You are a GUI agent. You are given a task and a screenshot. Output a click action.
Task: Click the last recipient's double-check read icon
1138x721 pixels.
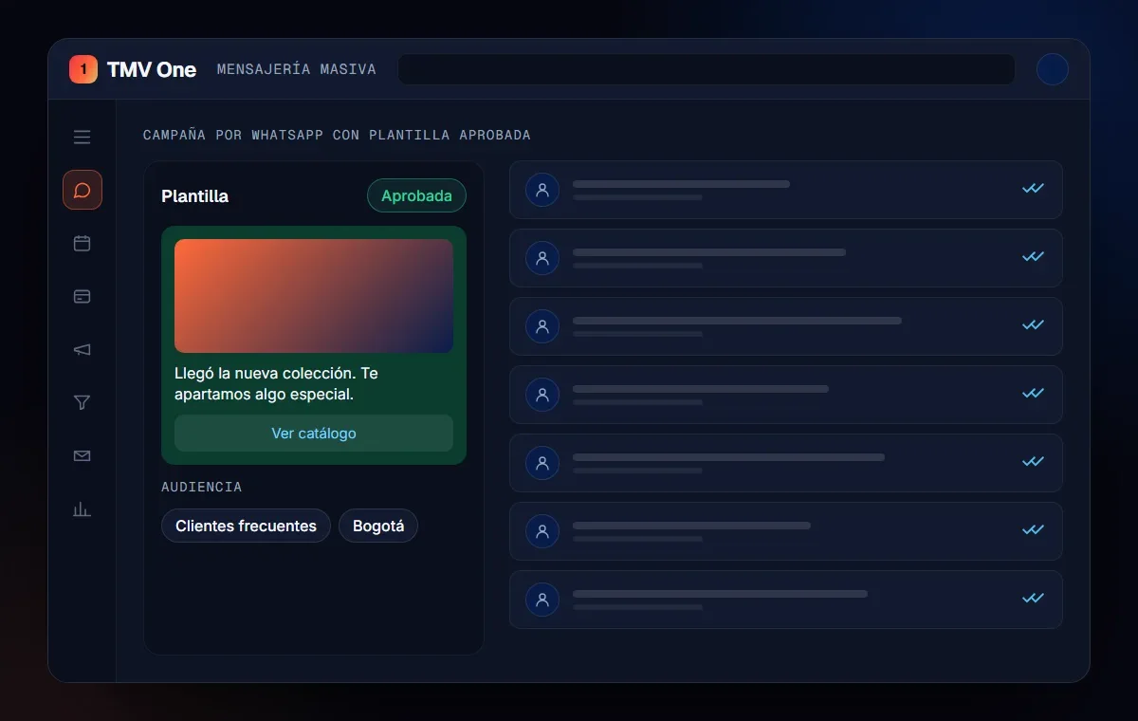point(1033,599)
